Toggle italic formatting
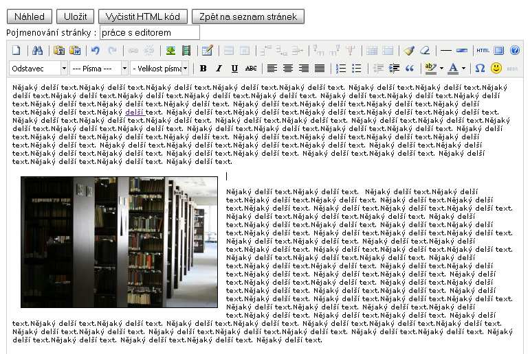This screenshot has height=354, width=530. [219, 69]
